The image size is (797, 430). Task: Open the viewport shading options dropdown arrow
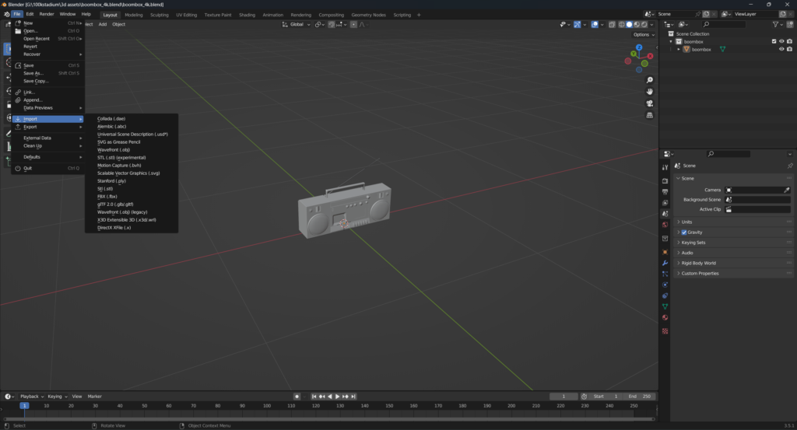[x=652, y=24]
